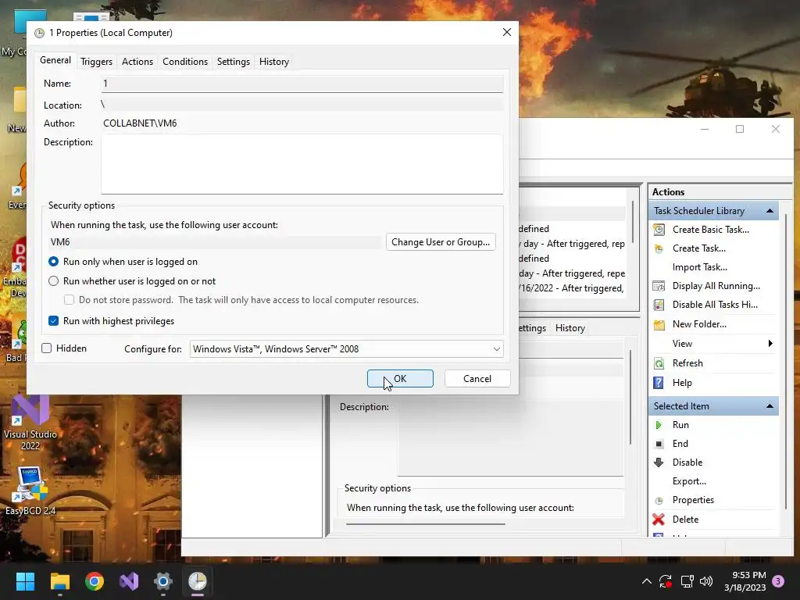Switch to the Triggers tab
800x600 pixels.
[x=96, y=62]
